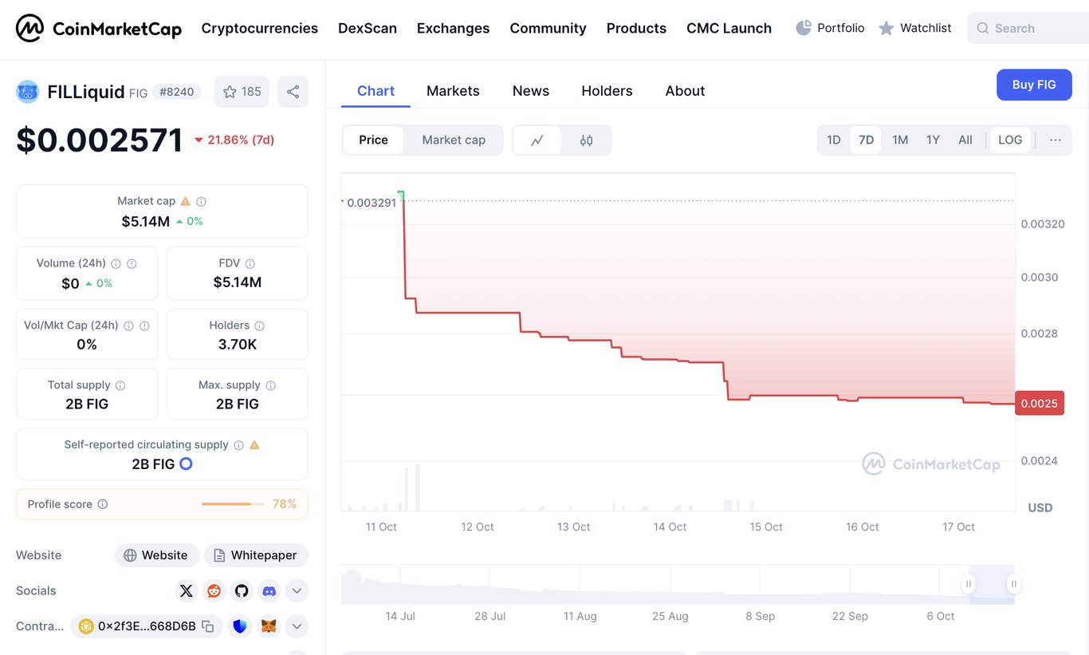1089x655 pixels.
Task: Click the share icon beside the star
Action: (x=293, y=92)
